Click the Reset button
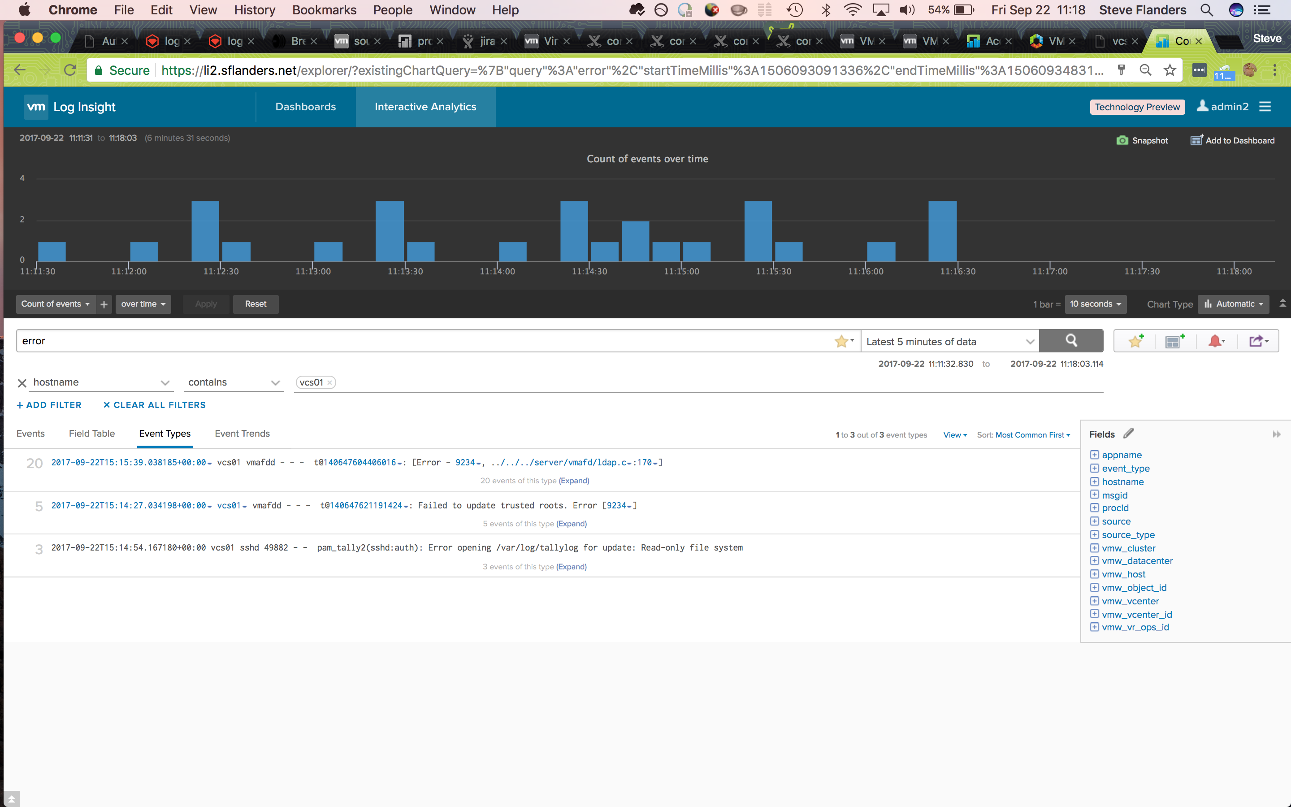This screenshot has width=1291, height=807. tap(256, 304)
